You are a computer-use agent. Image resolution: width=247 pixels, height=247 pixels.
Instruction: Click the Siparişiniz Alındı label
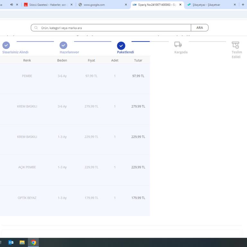click(15, 52)
